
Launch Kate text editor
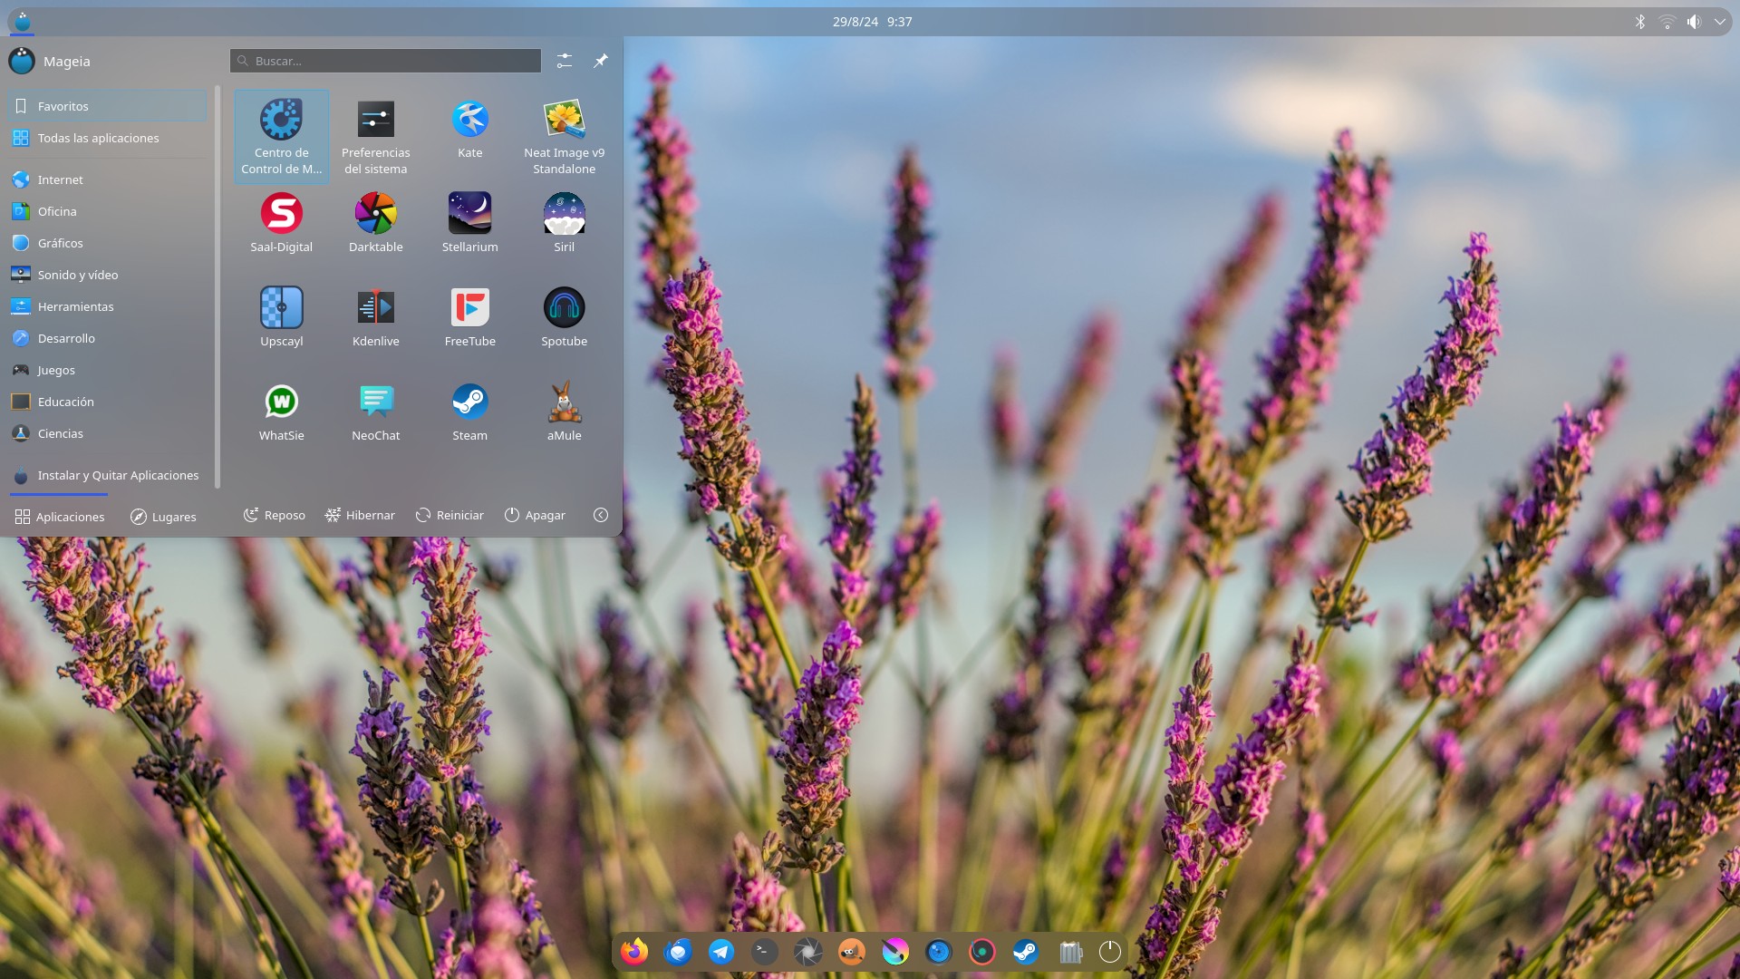click(x=469, y=137)
